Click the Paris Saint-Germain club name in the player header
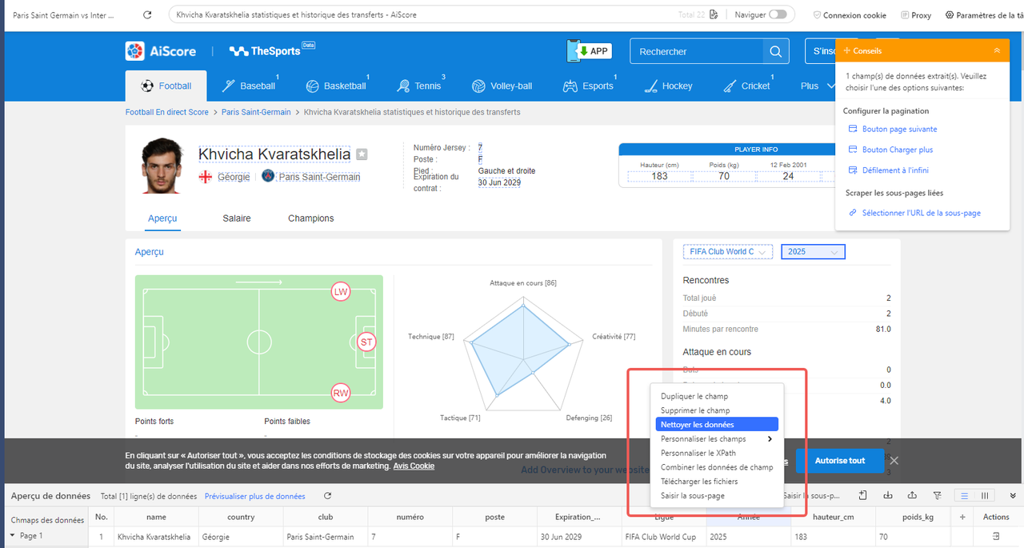Viewport: 1024px width, 548px height. pyautogui.click(x=319, y=177)
